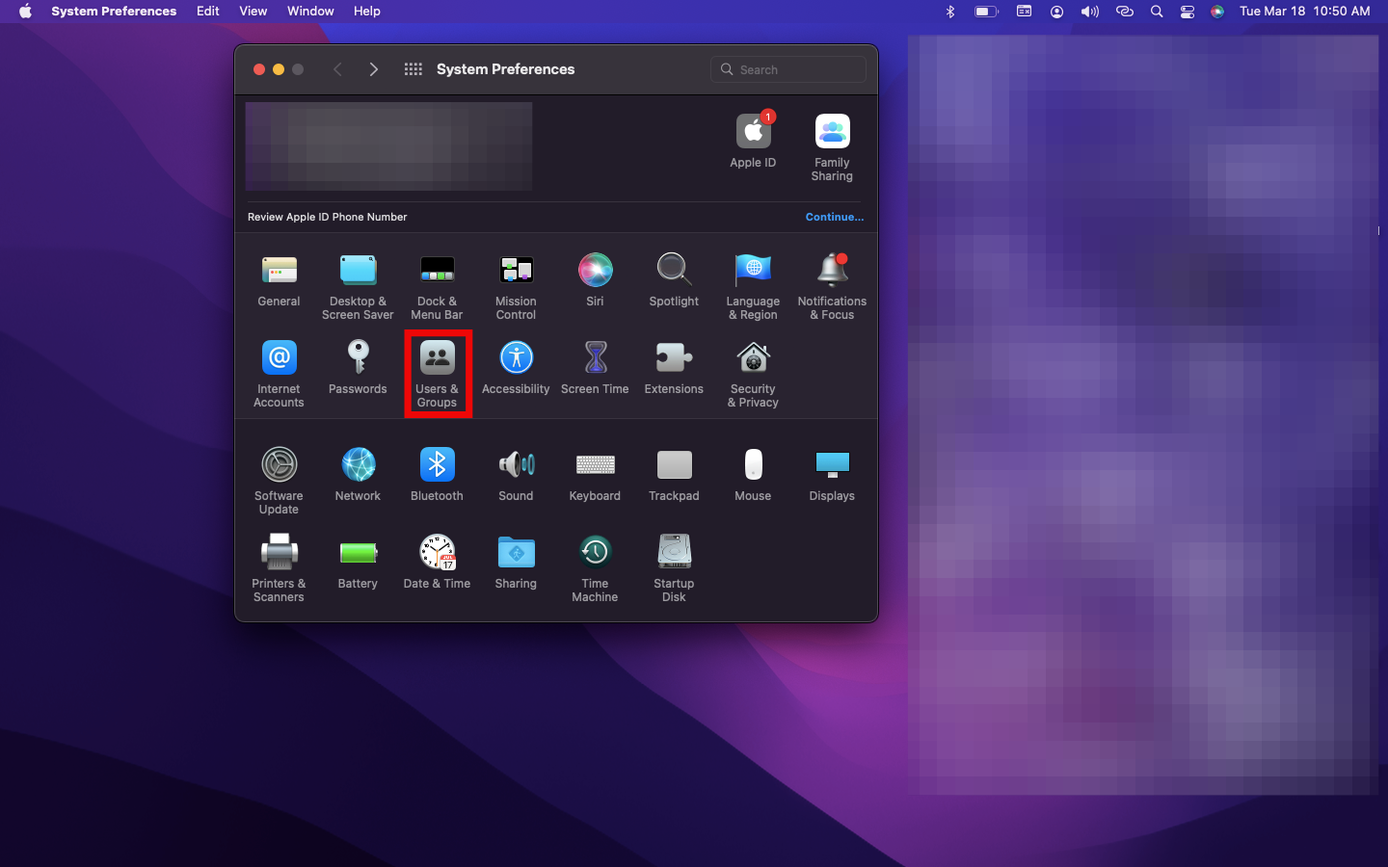Open Screen Time preferences

[x=595, y=367]
